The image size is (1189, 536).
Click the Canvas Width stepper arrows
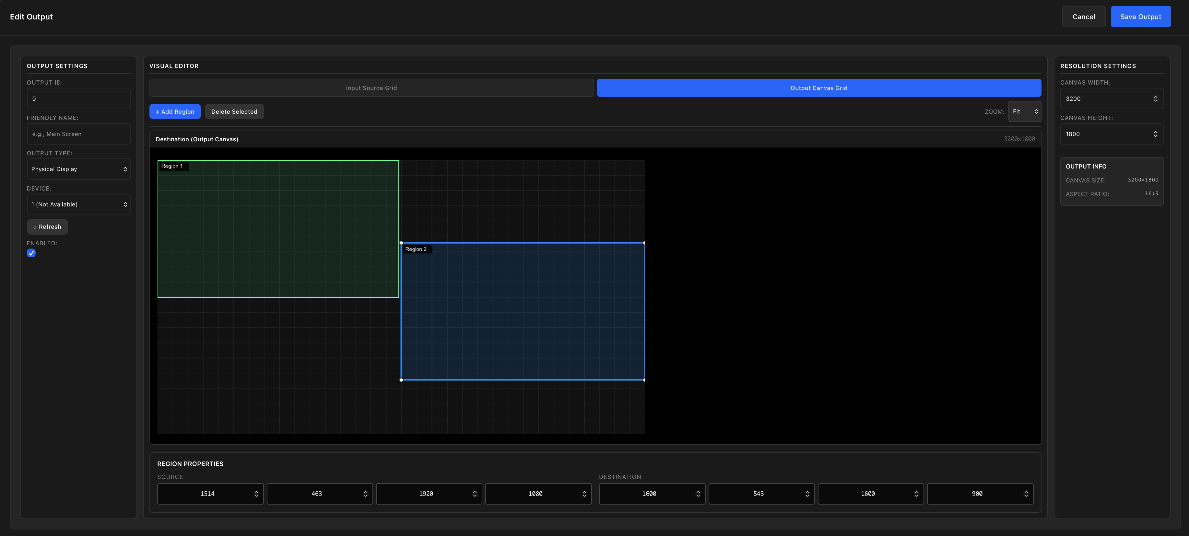1155,98
